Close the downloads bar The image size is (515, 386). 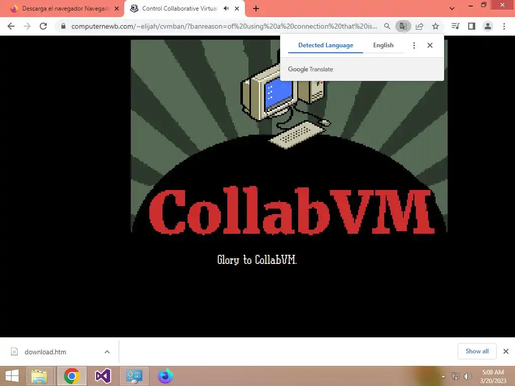point(506,351)
